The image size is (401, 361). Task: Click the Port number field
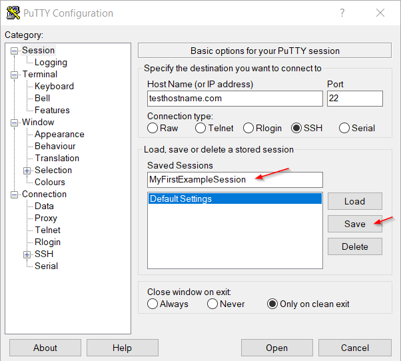coord(354,99)
